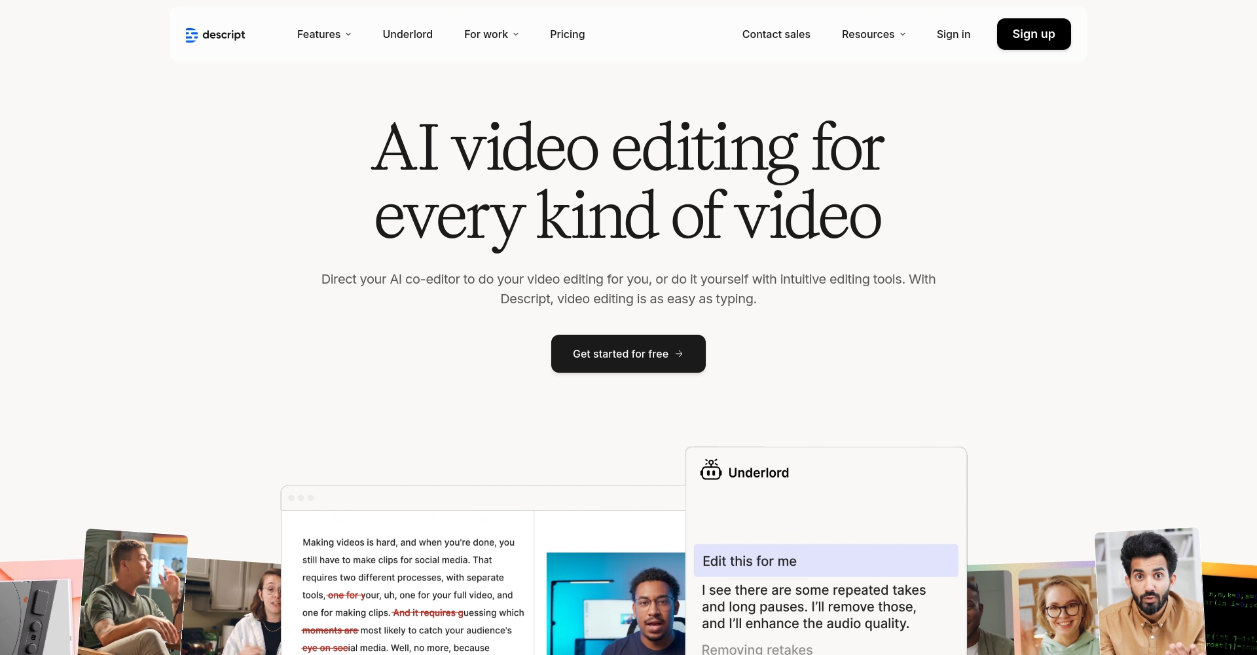Click the Removing retakes status text
Screen dimensions: 1257x655
757,648
